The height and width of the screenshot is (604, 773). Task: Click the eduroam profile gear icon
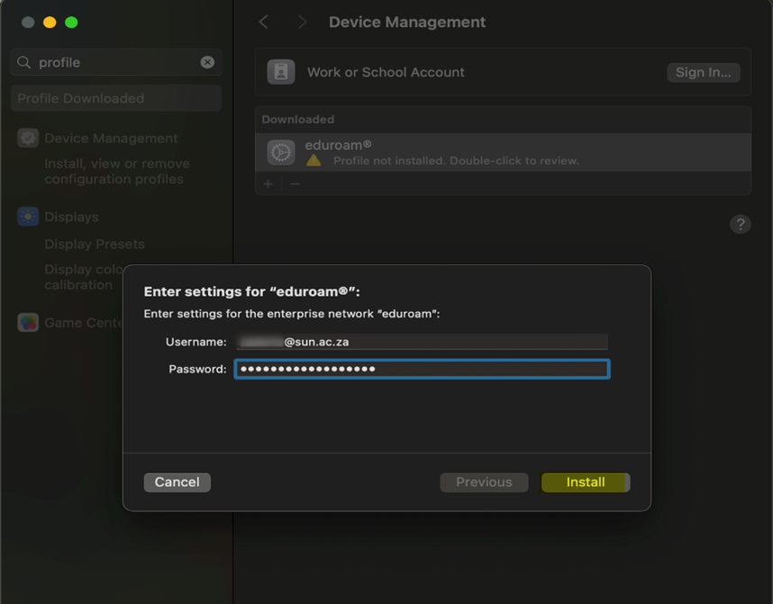tap(281, 152)
